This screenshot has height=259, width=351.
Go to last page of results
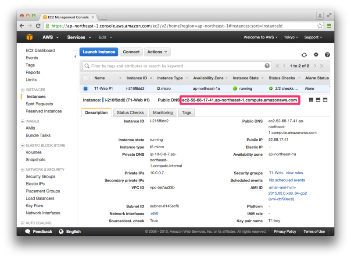pyautogui.click(x=322, y=66)
